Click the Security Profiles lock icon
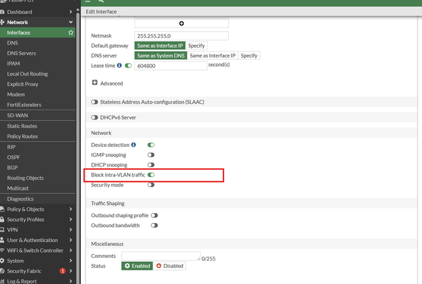 [x=2, y=219]
